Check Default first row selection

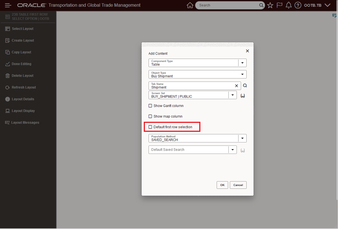[x=151, y=127]
